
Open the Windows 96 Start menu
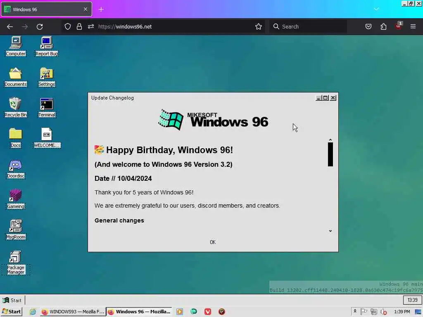[x=12, y=300]
